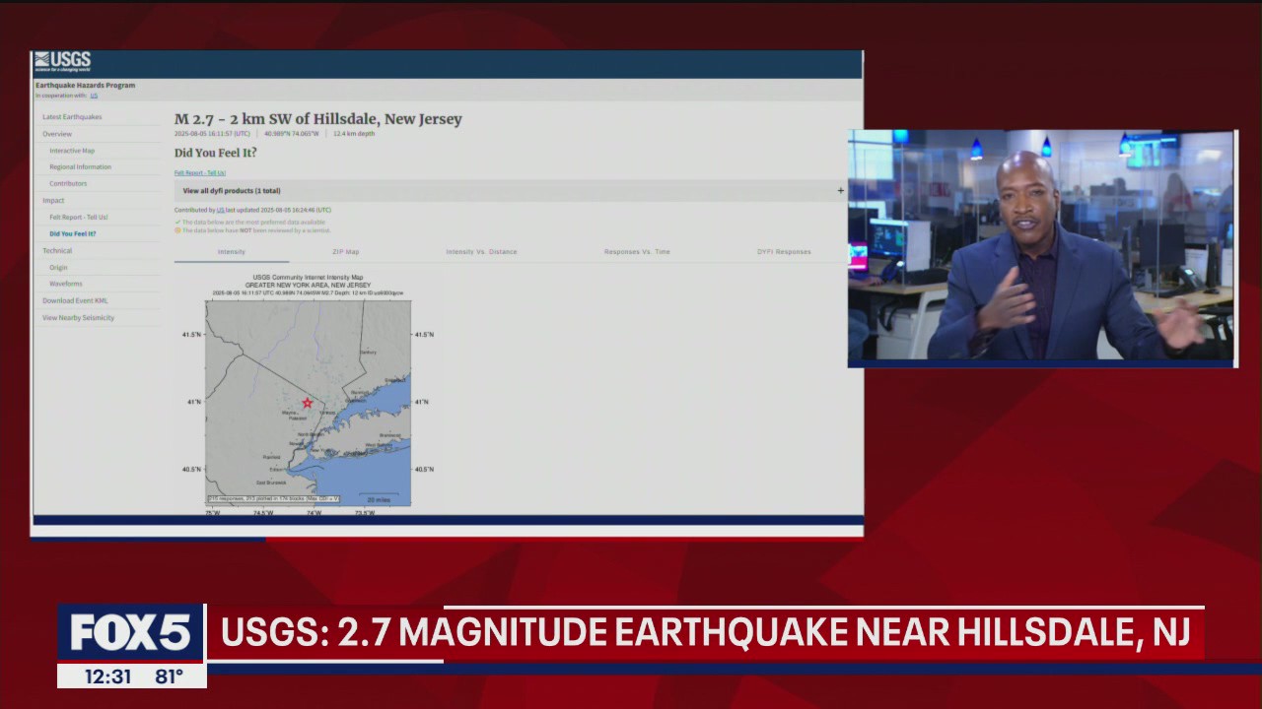The width and height of the screenshot is (1262, 709).
Task: Click the USGS logo
Action: click(64, 59)
